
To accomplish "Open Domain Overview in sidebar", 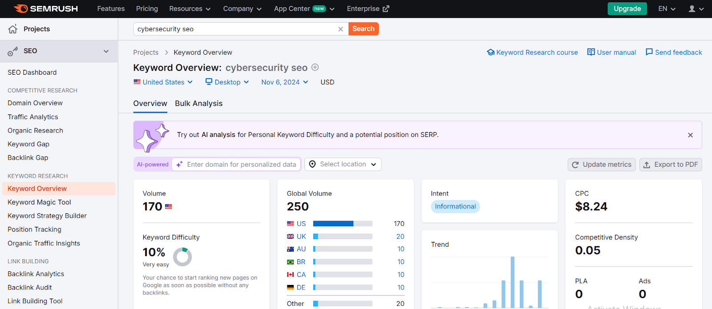I will point(35,103).
